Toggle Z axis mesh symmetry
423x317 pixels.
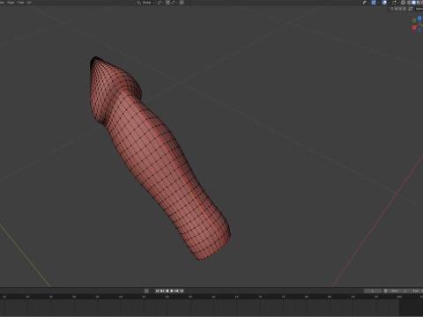[404, 9]
